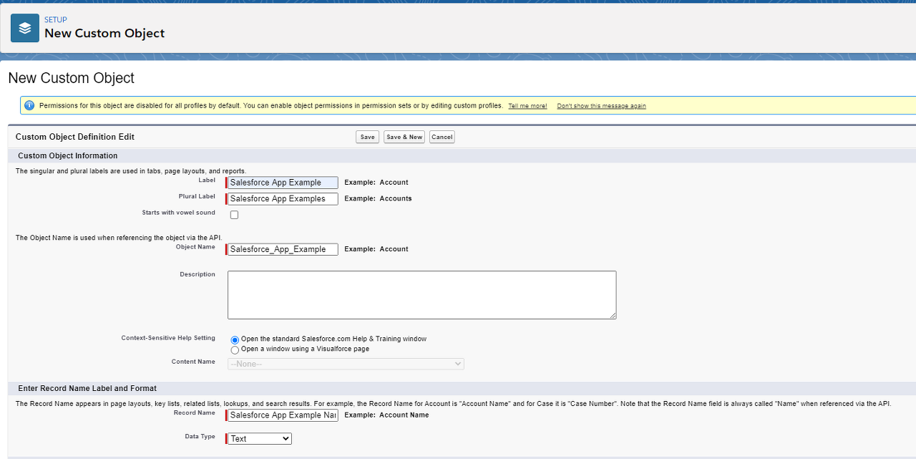This screenshot has width=916, height=459.
Task: Toggle the Starts with vowel sound checkbox
Action: coord(234,215)
